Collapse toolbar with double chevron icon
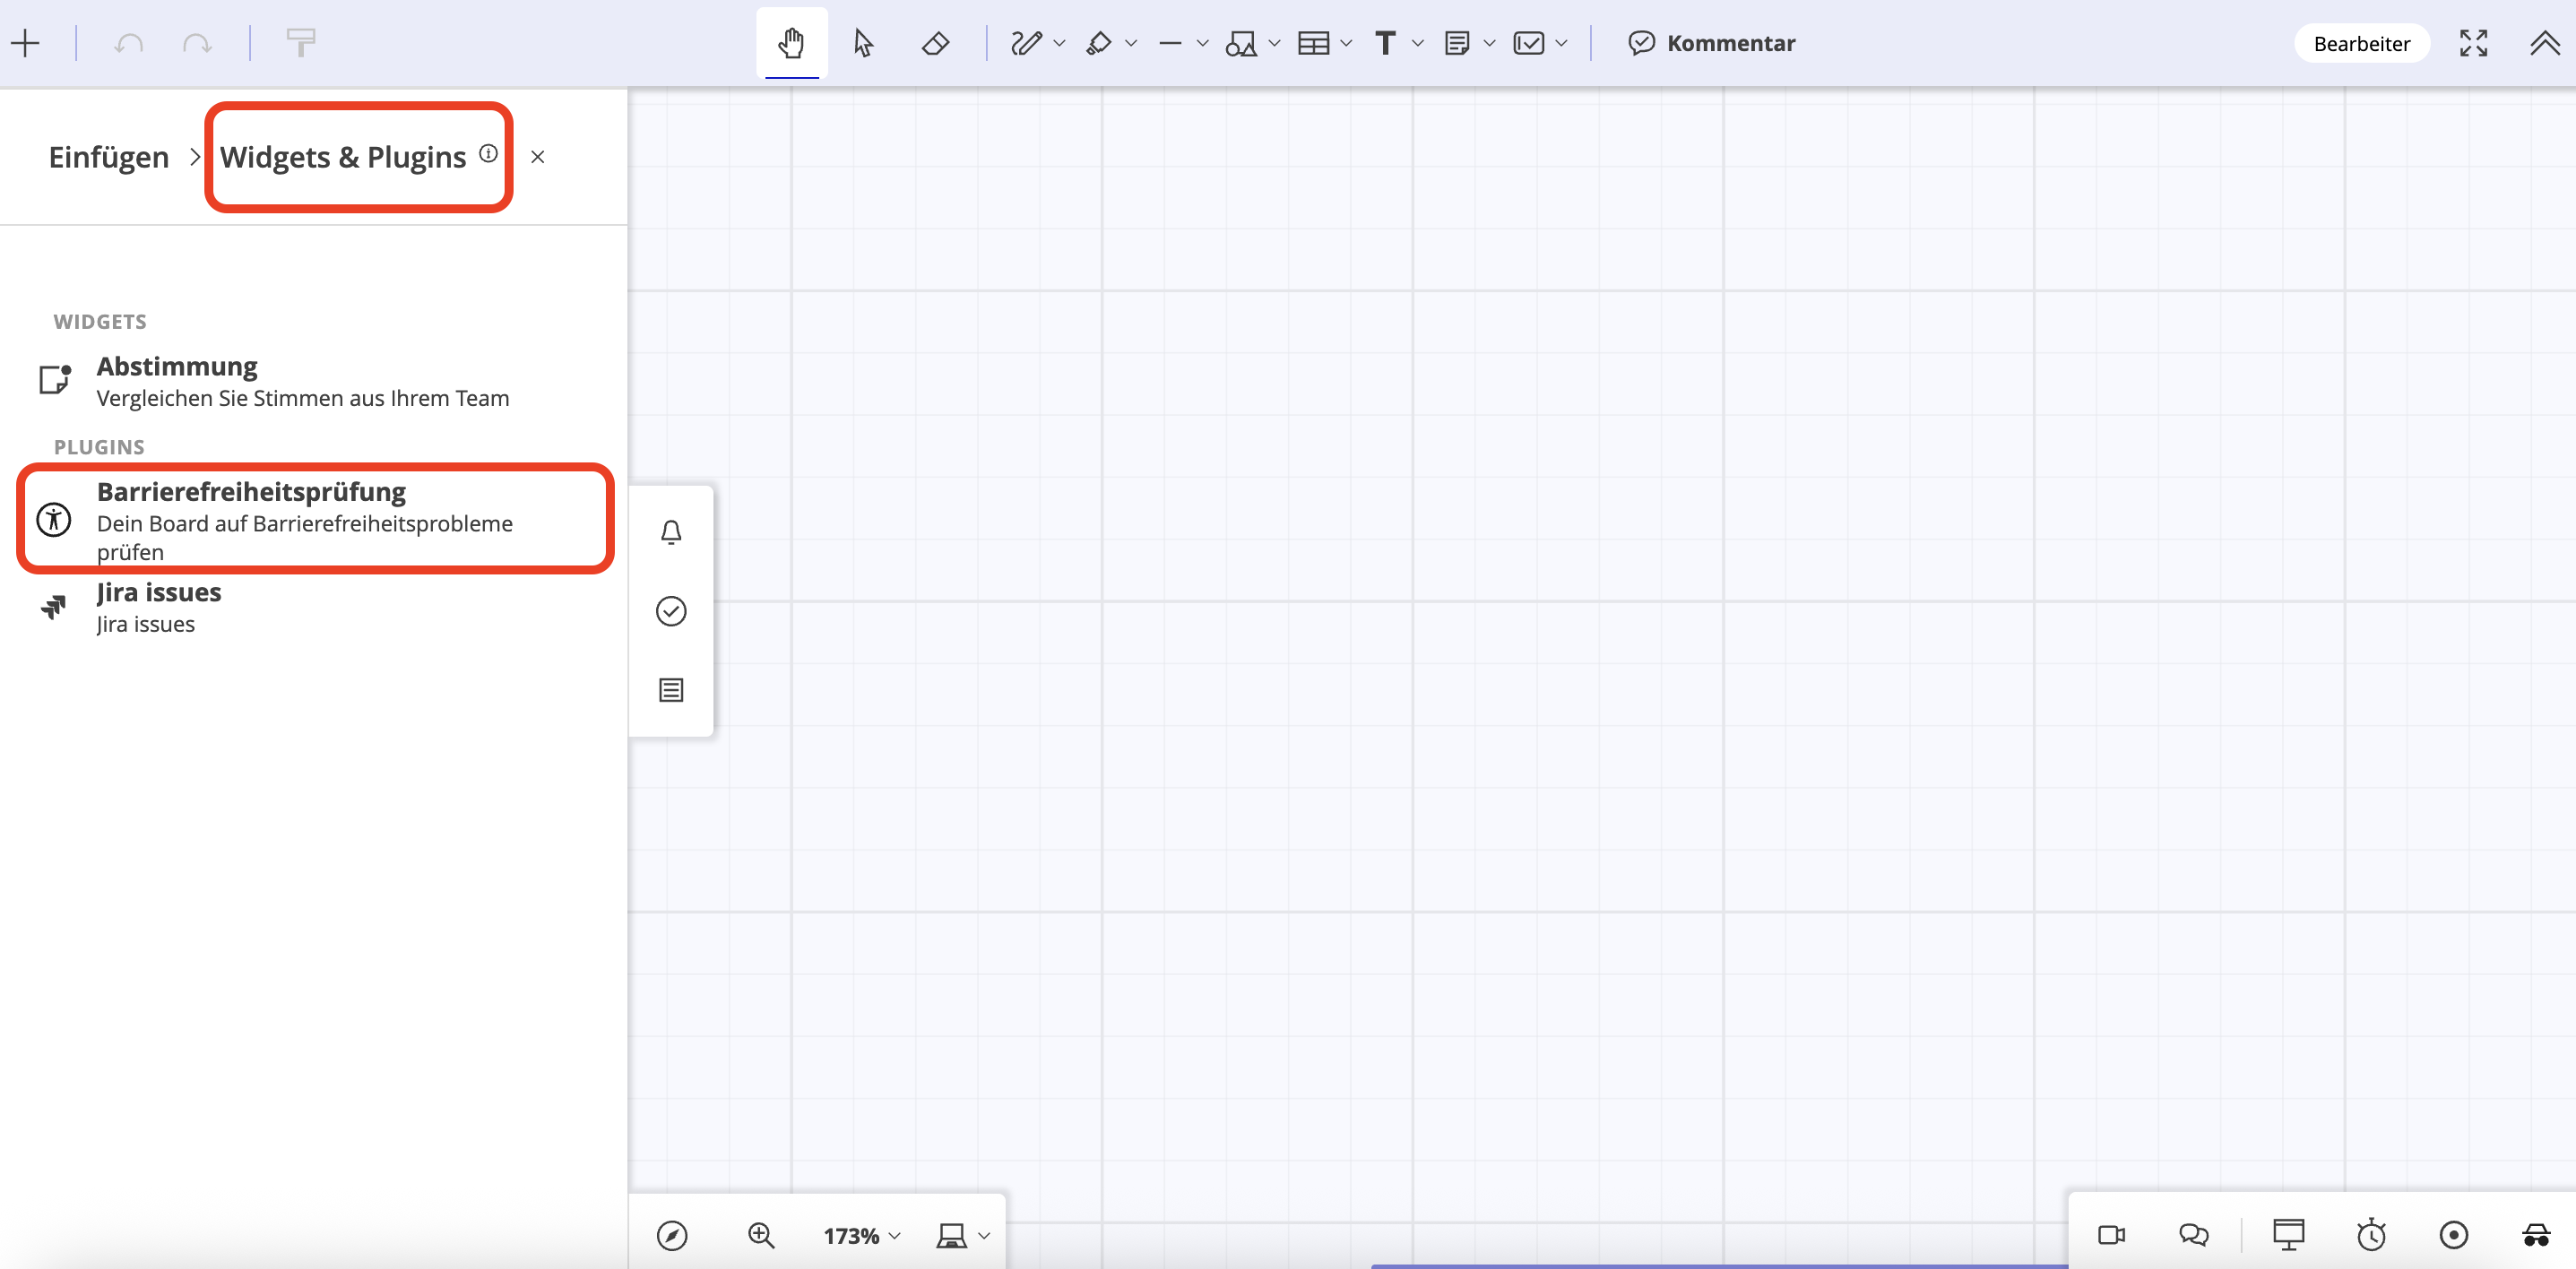The height and width of the screenshot is (1269, 2576). (x=2544, y=43)
